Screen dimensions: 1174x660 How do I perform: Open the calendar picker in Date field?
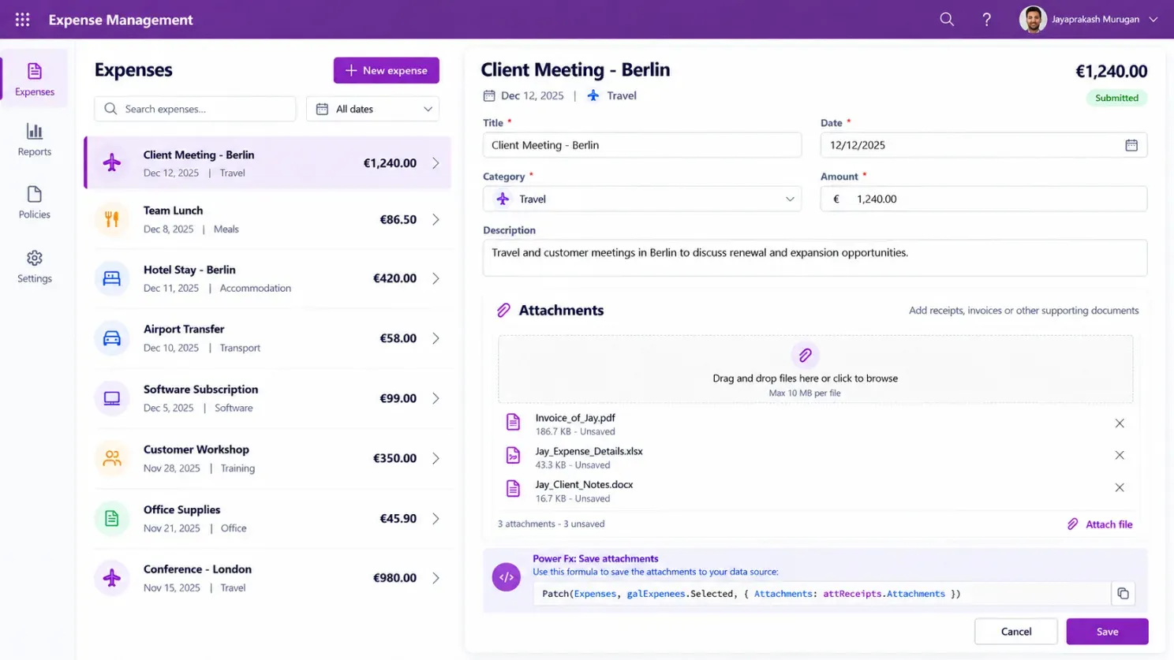coord(1131,145)
